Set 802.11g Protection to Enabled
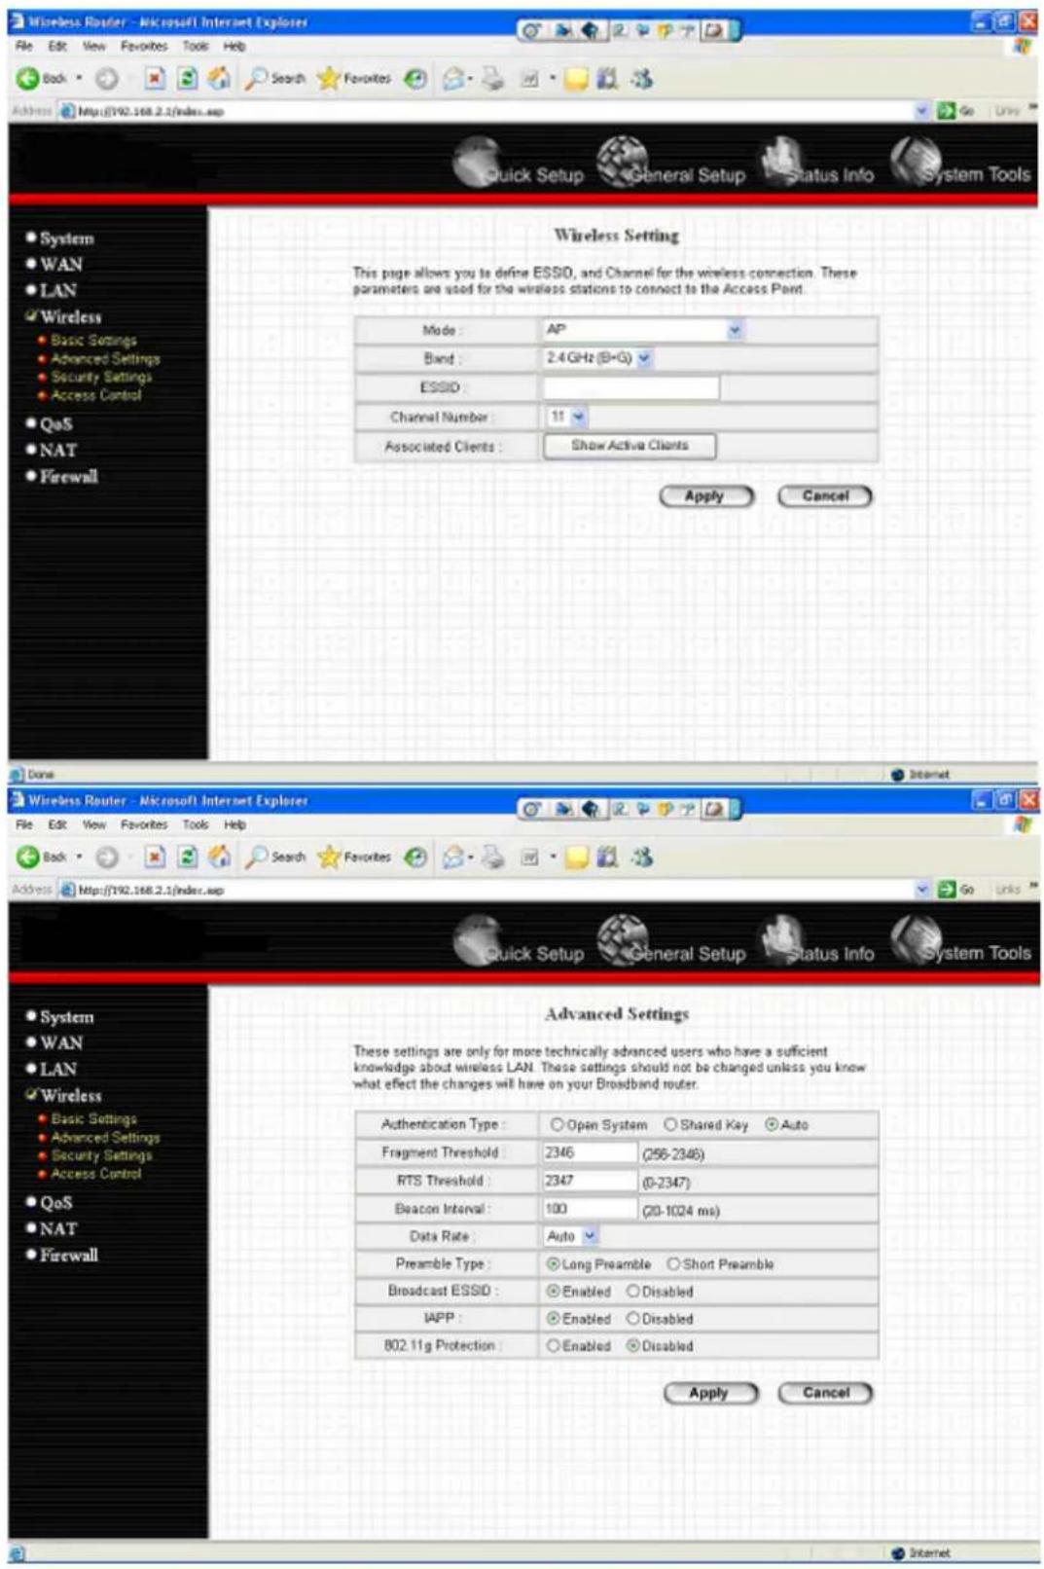1044x1569 pixels. [x=553, y=1346]
